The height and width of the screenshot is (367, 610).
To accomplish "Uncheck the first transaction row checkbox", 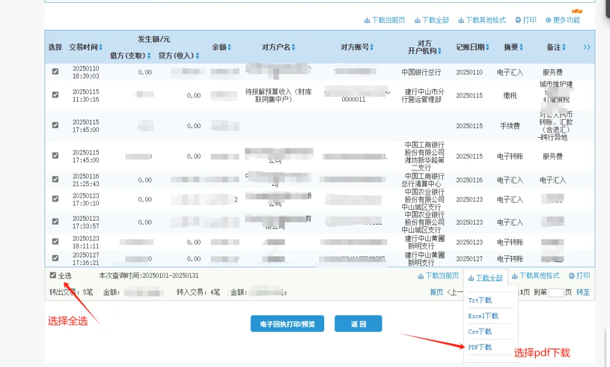I will coord(55,72).
